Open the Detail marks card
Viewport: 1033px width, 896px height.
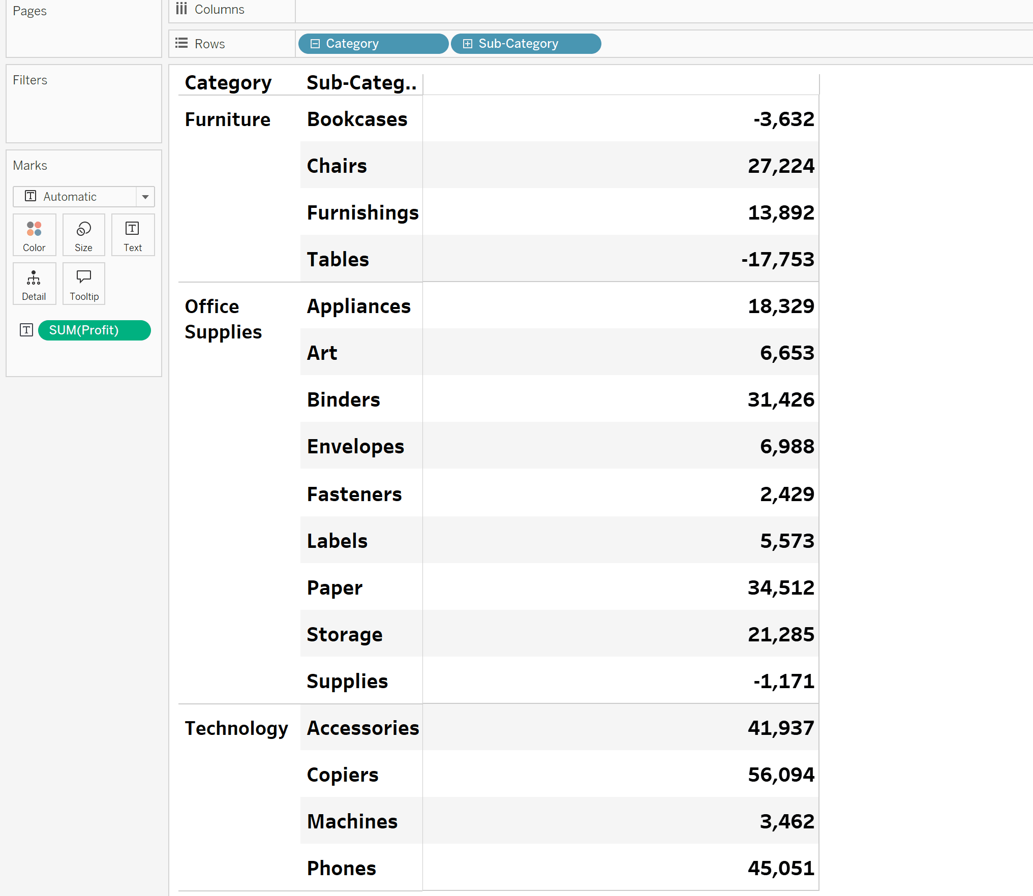click(x=34, y=284)
